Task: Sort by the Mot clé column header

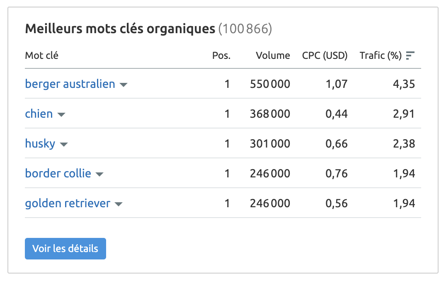Action: coord(41,55)
